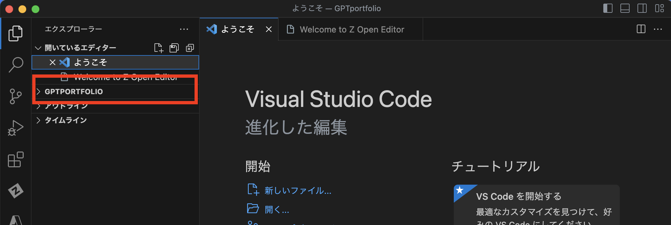Image resolution: width=671 pixels, height=225 pixels.
Task: Open the Search view in activity bar
Action: point(15,65)
